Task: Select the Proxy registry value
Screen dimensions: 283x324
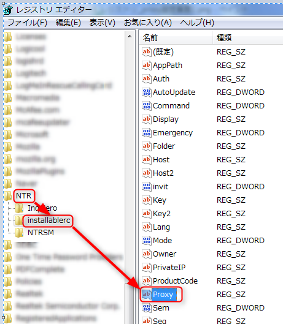Action: click(x=163, y=294)
